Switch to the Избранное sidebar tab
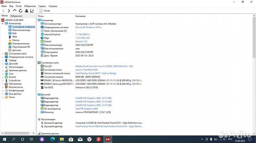The width and height of the screenshot is (256, 143). coord(16,16)
